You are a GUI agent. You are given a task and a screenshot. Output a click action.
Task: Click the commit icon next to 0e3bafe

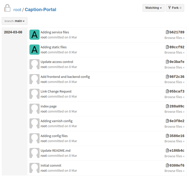167,62
